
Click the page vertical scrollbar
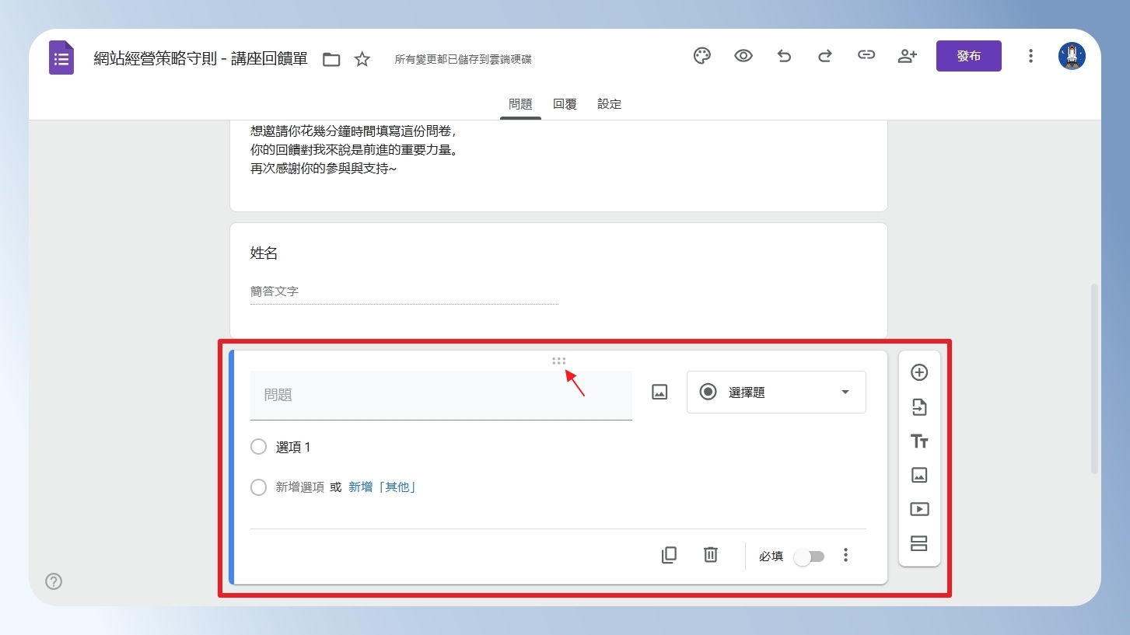tap(1095, 379)
